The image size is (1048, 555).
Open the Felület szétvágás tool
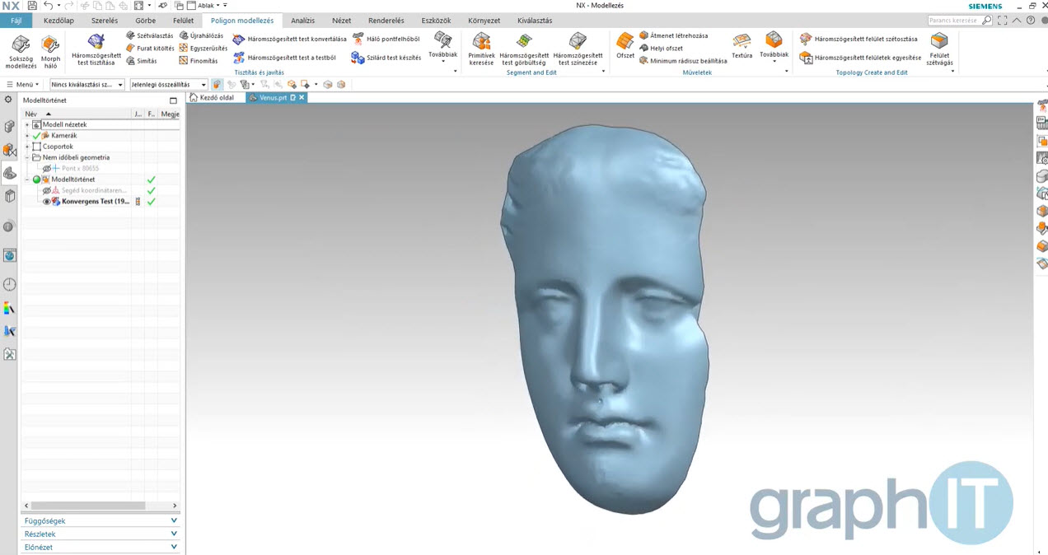coord(939,41)
